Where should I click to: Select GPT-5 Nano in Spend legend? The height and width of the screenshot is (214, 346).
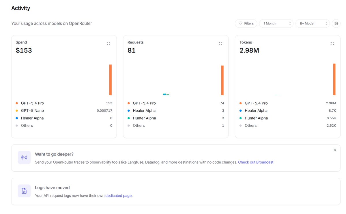coord(32,111)
